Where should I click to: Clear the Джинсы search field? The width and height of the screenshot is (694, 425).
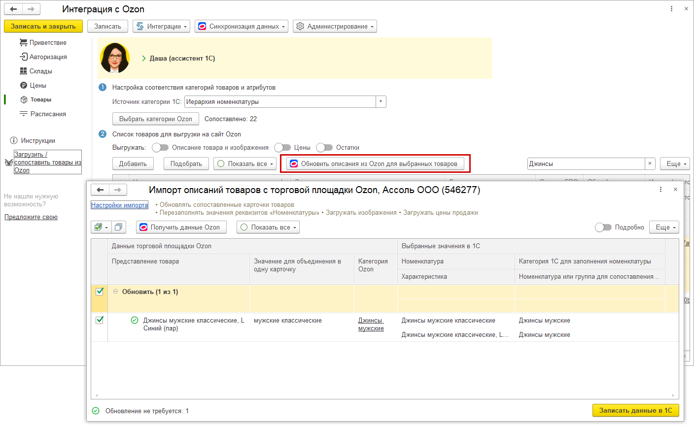(x=650, y=163)
